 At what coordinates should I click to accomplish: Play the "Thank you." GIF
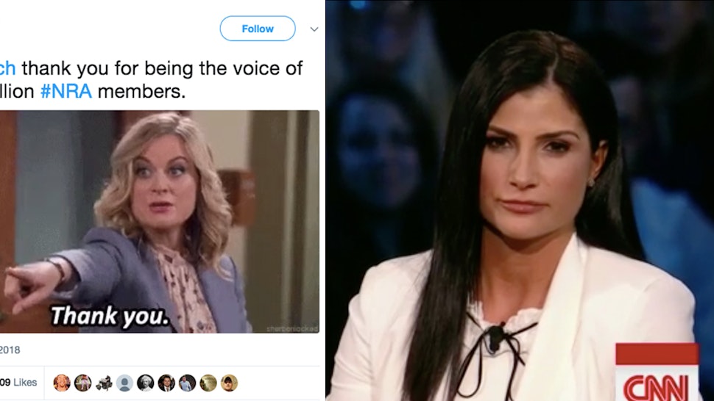click(x=160, y=222)
